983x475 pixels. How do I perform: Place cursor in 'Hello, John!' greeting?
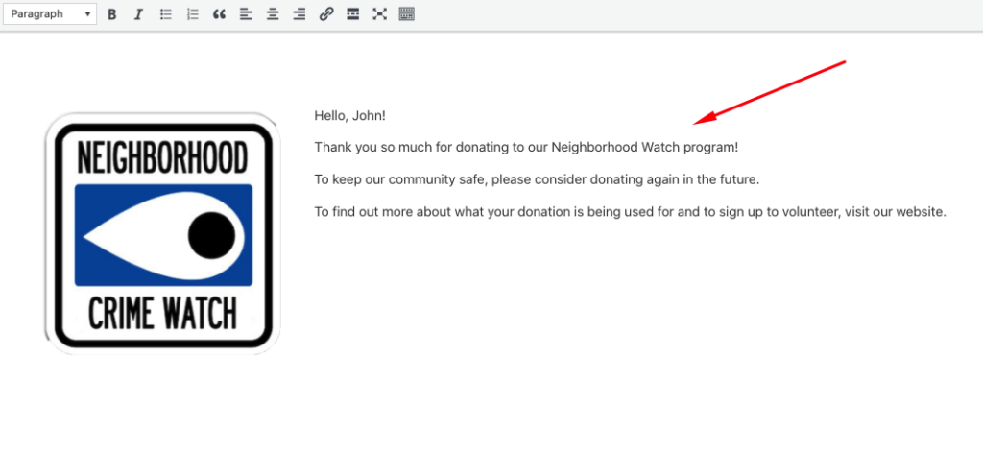[x=349, y=116]
